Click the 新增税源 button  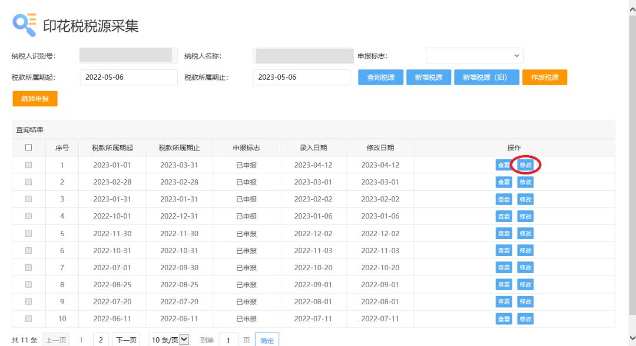click(429, 77)
